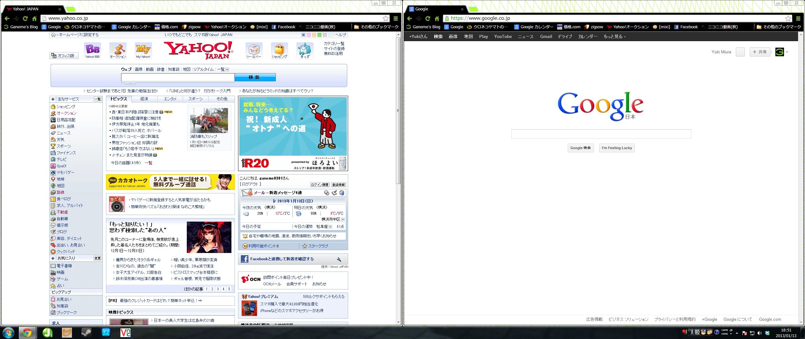Open Steam from the taskbar
Screen dimensions: 805x339
86,332
